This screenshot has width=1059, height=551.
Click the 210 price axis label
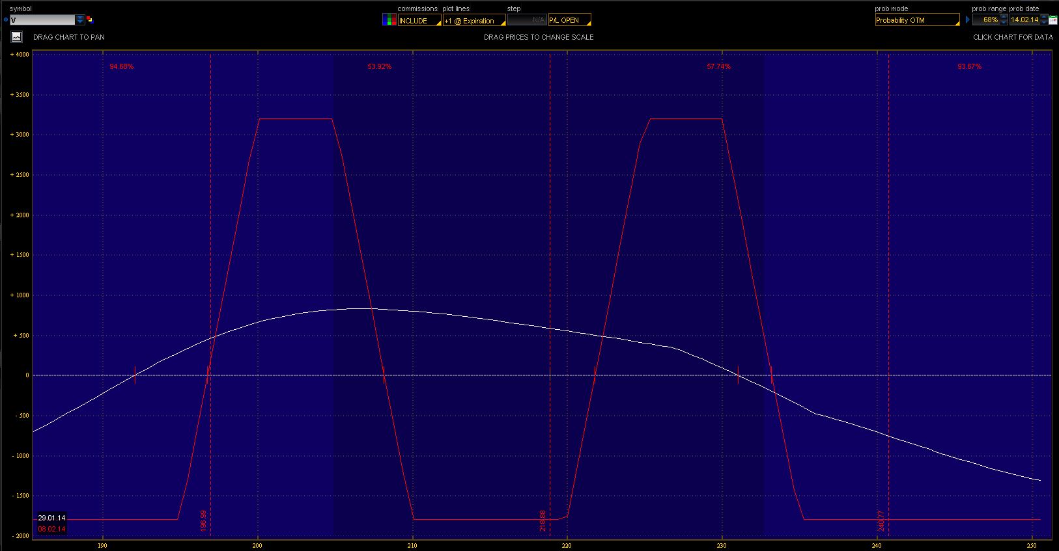[412, 545]
